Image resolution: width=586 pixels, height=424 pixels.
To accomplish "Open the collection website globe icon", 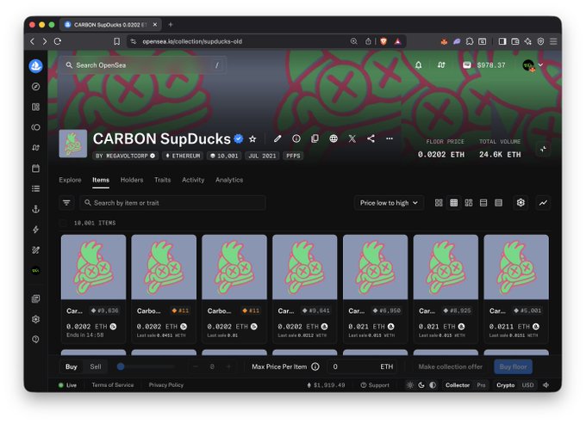I will 334,138.
